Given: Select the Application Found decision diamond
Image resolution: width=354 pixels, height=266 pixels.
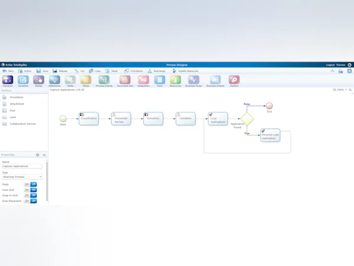Looking at the screenshot, I should pyautogui.click(x=247, y=119).
